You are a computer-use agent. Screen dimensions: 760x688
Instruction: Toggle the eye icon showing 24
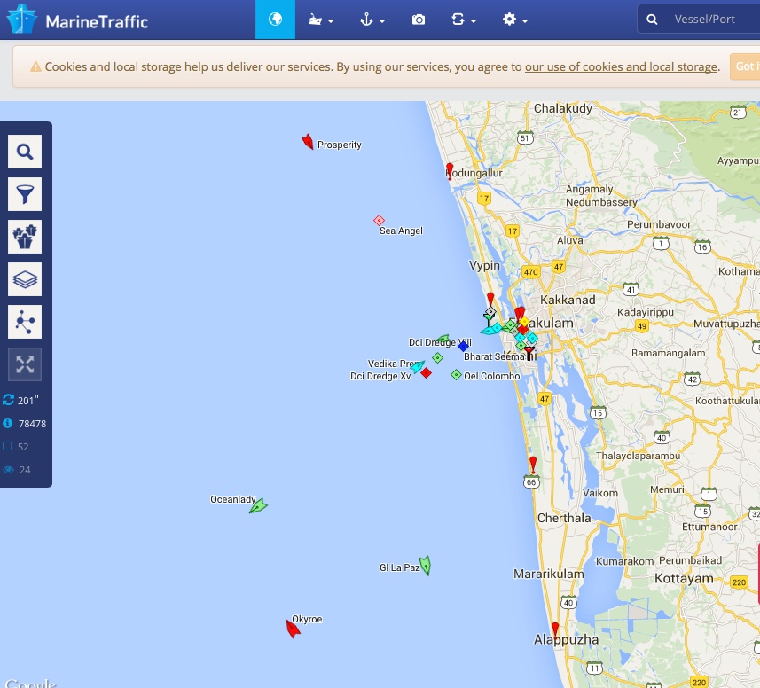pyautogui.click(x=9, y=470)
